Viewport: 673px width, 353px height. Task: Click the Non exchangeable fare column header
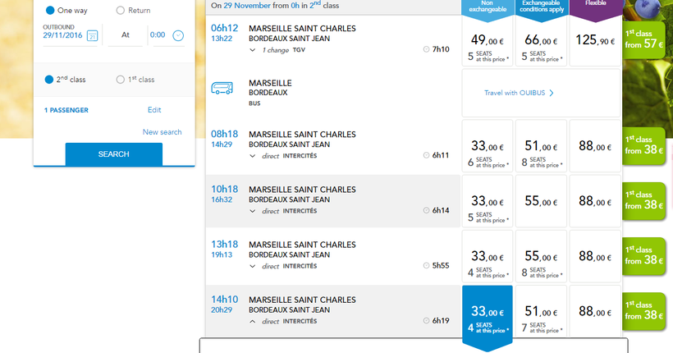pyautogui.click(x=488, y=7)
